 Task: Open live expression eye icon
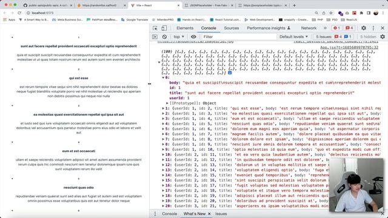tap(193, 36)
